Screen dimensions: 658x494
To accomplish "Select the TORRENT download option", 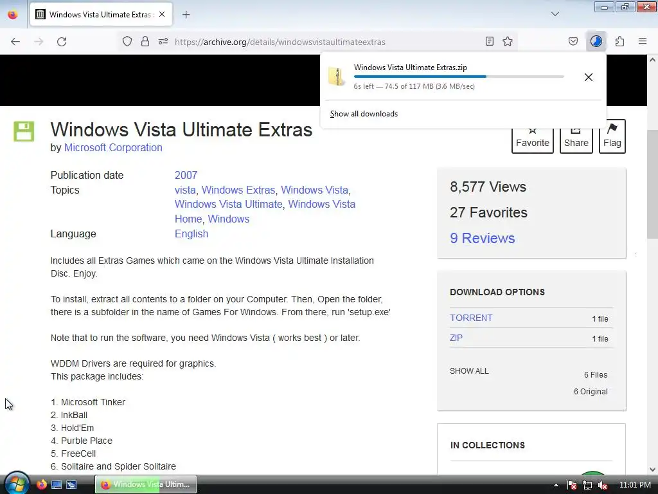I will click(471, 318).
